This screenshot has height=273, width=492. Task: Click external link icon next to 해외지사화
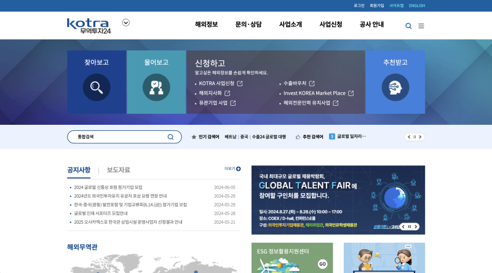point(227,93)
